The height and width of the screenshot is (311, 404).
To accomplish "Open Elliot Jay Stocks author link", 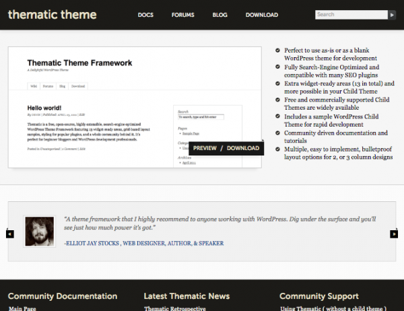I will (145, 243).
